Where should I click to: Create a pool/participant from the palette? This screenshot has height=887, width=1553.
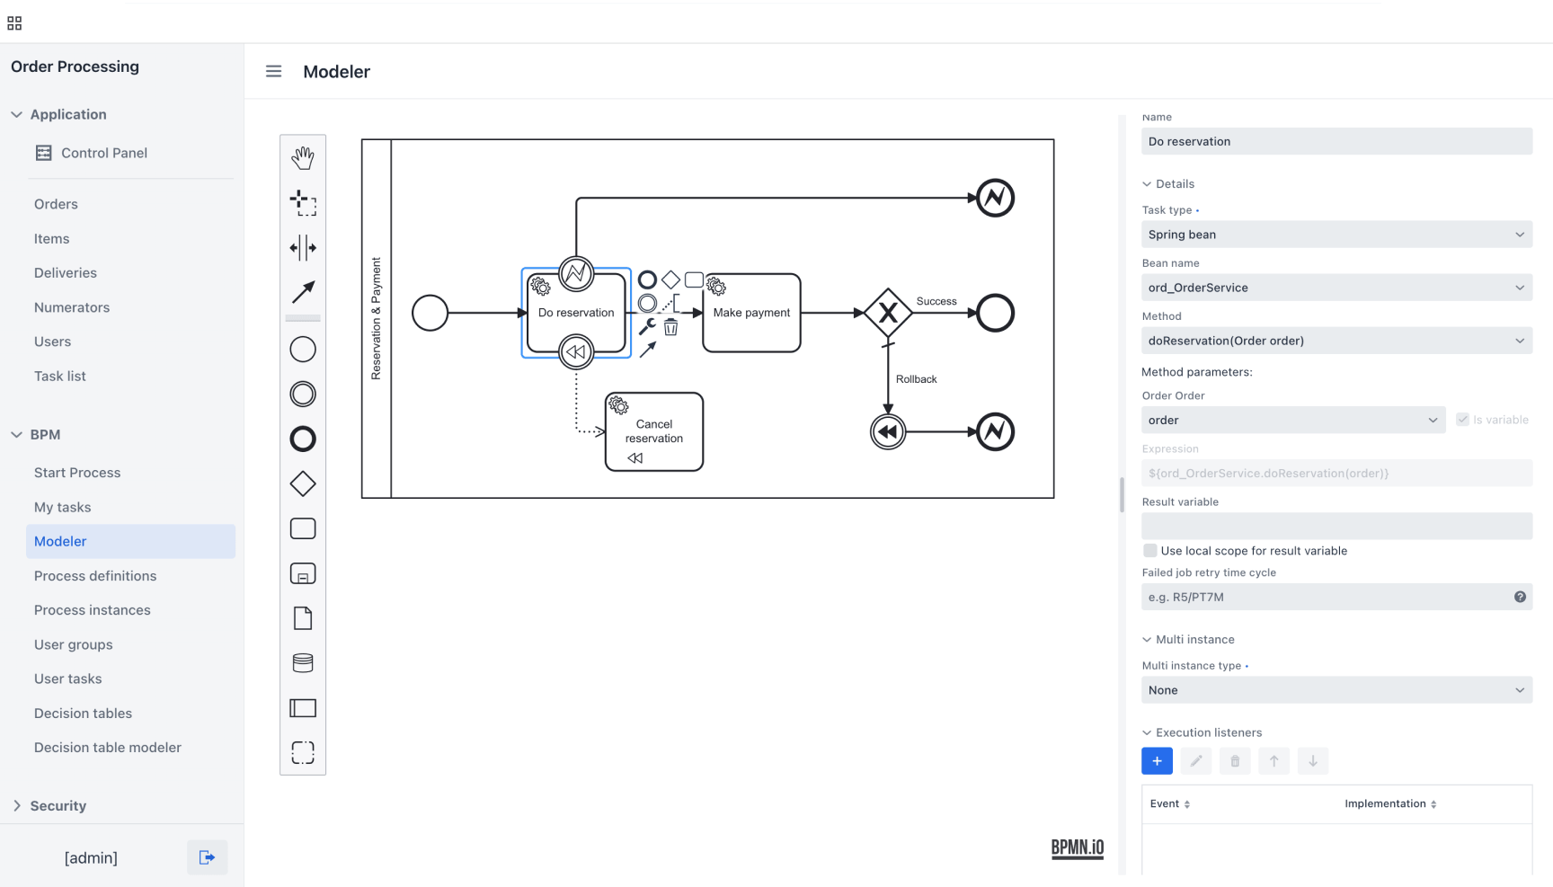pos(303,708)
